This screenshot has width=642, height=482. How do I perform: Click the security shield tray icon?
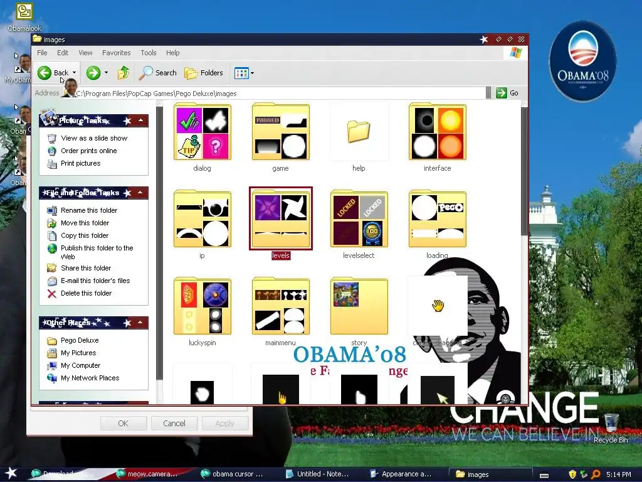(x=572, y=474)
